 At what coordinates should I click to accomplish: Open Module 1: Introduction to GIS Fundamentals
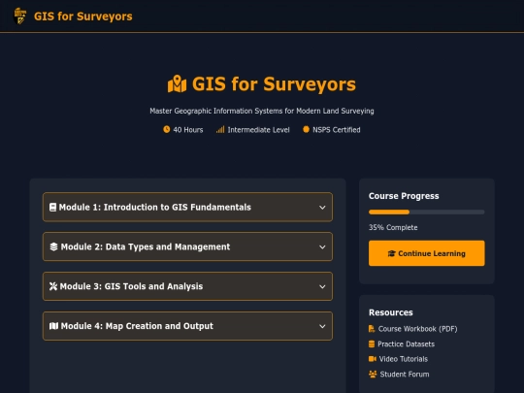pyautogui.click(x=187, y=208)
